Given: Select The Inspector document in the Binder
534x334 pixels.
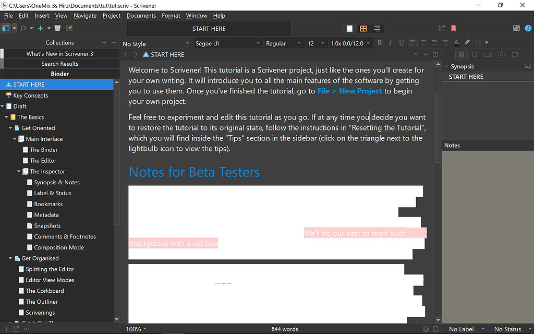Looking at the screenshot, I should [x=47, y=171].
